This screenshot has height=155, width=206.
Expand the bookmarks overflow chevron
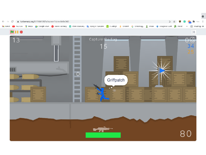[x=187, y=26]
